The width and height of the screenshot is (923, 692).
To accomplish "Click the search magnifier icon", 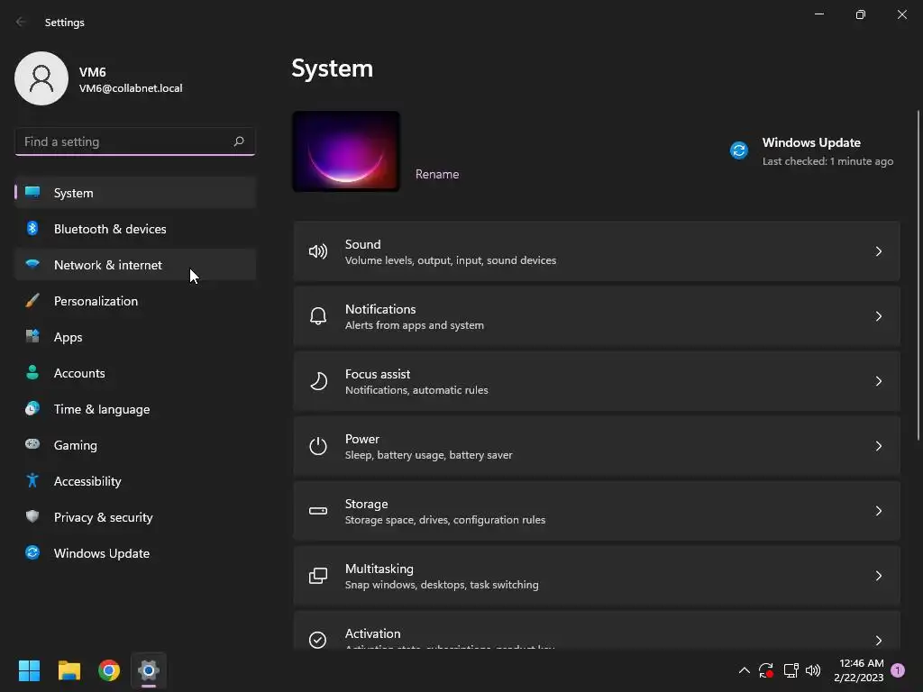I will coord(238,141).
